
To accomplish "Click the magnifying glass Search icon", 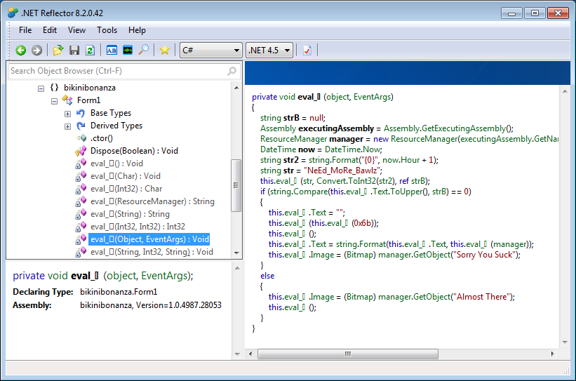I will [x=144, y=50].
